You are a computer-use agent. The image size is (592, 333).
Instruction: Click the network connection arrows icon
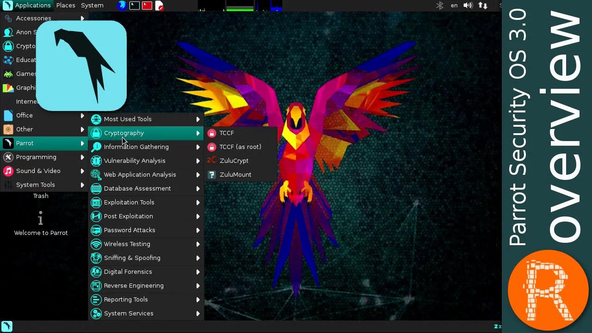pyautogui.click(x=482, y=6)
